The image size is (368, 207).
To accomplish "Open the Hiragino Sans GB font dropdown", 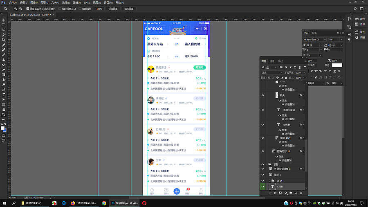I will point(325,39).
